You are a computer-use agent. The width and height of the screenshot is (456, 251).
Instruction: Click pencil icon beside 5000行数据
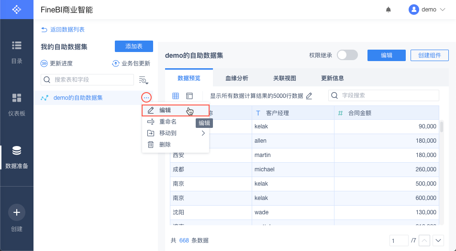click(x=309, y=96)
